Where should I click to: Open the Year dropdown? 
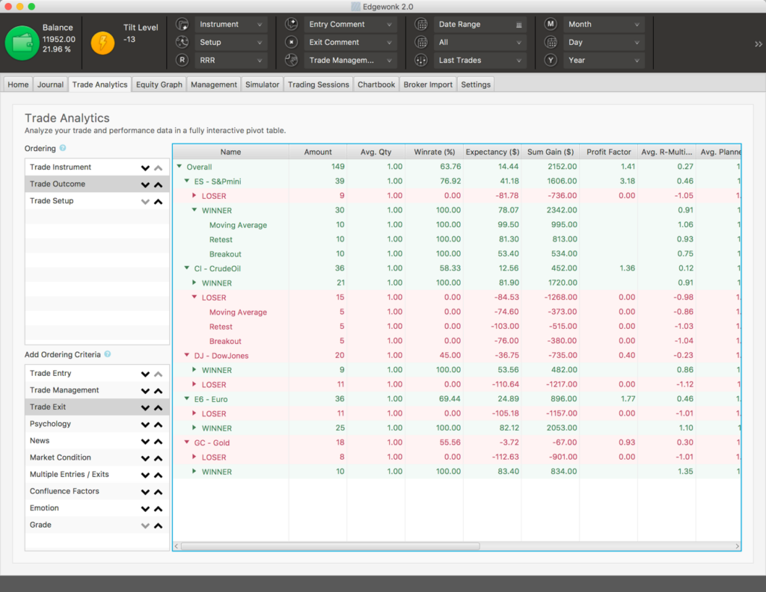tap(604, 60)
